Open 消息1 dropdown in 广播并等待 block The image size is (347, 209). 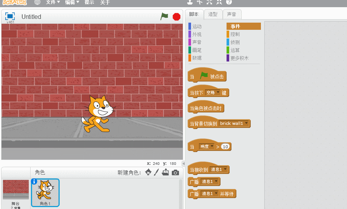click(x=210, y=194)
